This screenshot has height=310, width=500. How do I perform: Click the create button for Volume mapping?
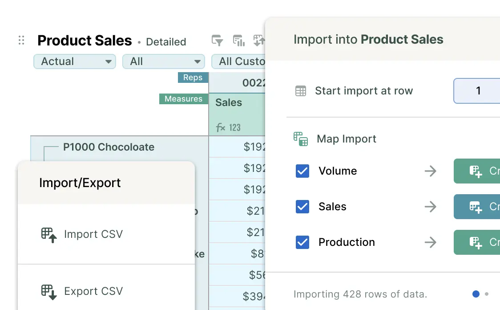pos(477,171)
